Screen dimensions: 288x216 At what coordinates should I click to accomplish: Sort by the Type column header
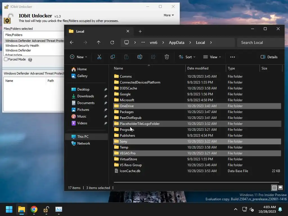click(243, 68)
